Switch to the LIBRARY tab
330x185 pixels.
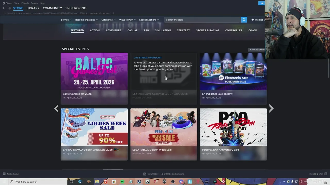(33, 8)
